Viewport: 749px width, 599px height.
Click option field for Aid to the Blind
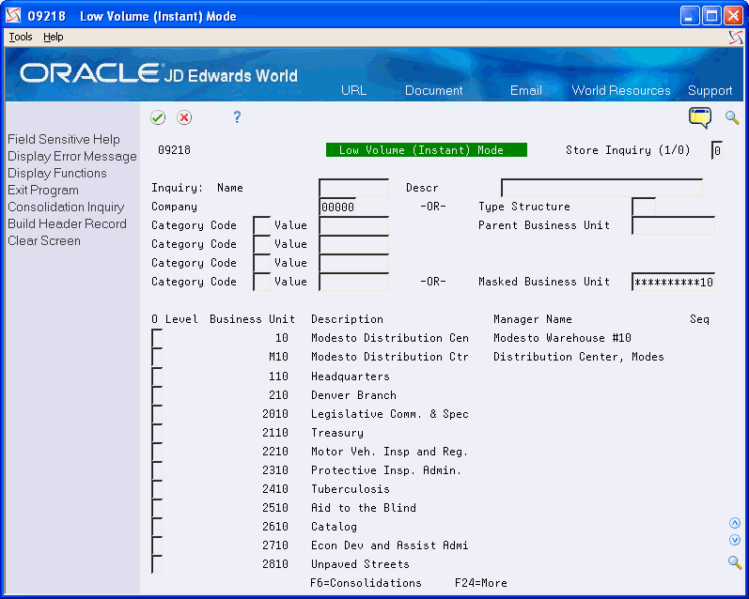(x=157, y=508)
